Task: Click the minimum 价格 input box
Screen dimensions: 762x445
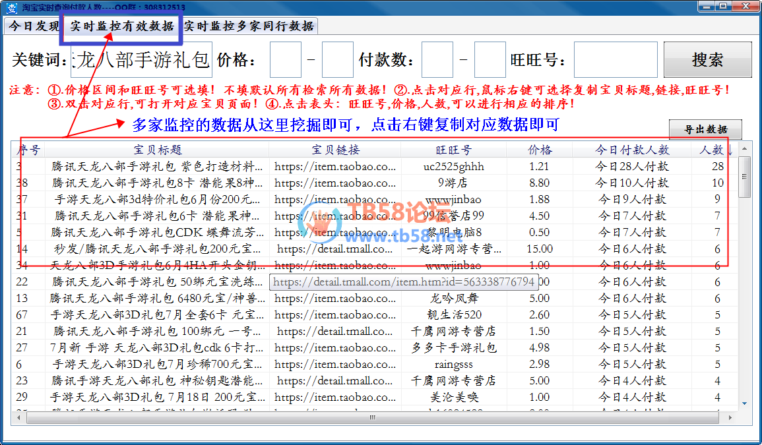Action: point(285,60)
